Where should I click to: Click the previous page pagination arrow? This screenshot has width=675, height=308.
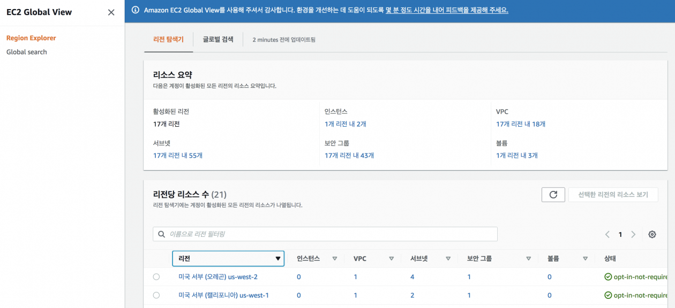click(607, 234)
